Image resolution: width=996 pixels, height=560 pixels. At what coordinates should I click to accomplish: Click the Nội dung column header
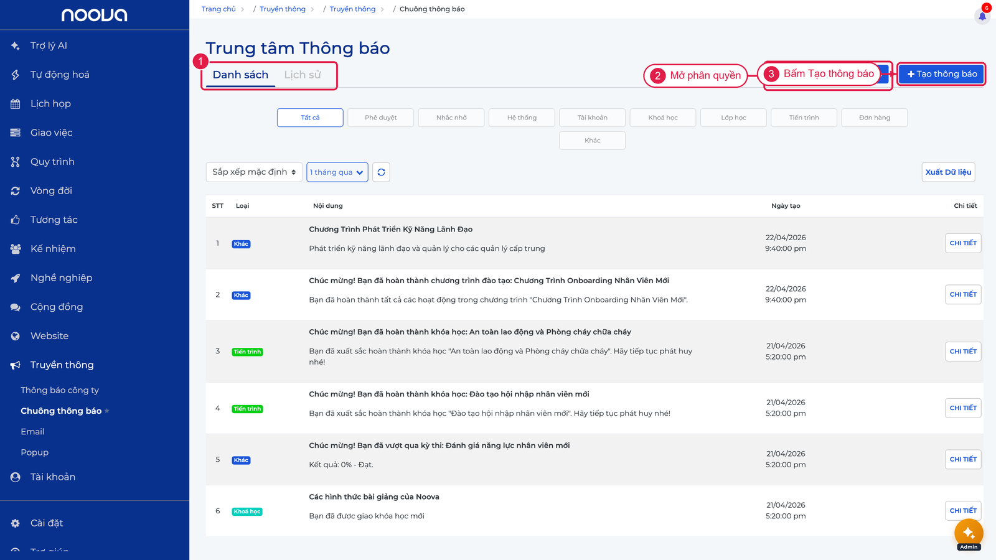coord(327,206)
